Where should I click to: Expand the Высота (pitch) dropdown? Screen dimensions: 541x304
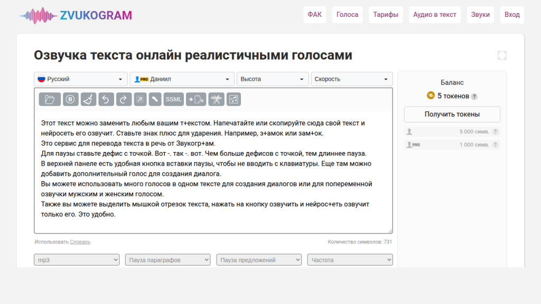pyautogui.click(x=273, y=78)
